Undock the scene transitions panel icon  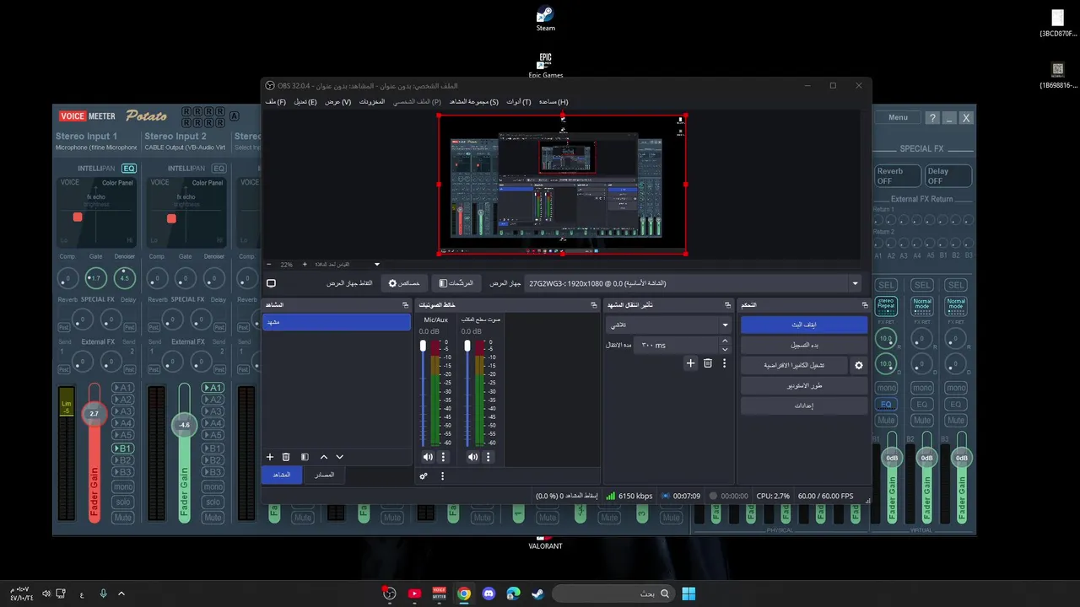[728, 304]
